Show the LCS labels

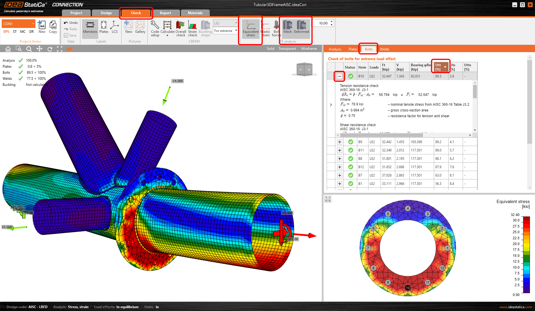tap(115, 28)
